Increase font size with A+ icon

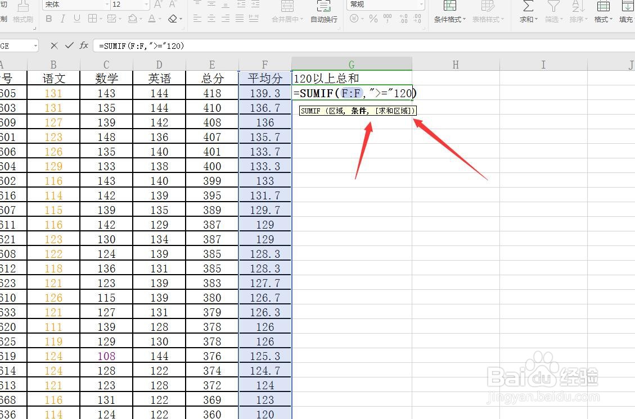tap(159, 4)
